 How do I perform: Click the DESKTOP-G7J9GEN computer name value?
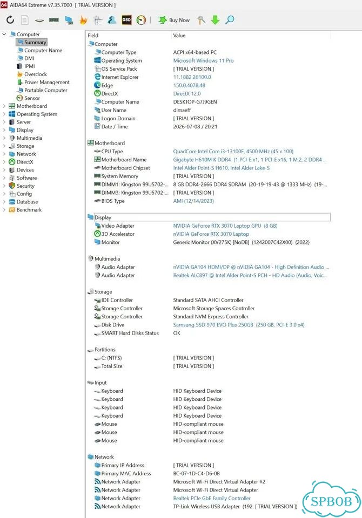195,102
